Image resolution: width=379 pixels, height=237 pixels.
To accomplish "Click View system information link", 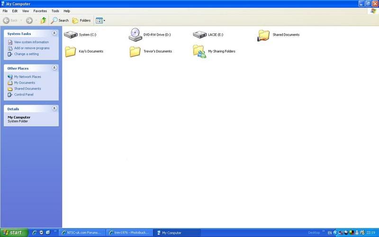I will pyautogui.click(x=31, y=42).
